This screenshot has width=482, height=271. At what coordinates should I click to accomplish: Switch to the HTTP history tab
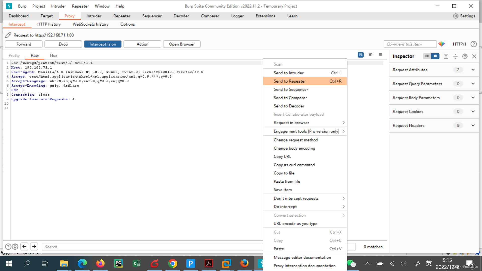point(49,24)
